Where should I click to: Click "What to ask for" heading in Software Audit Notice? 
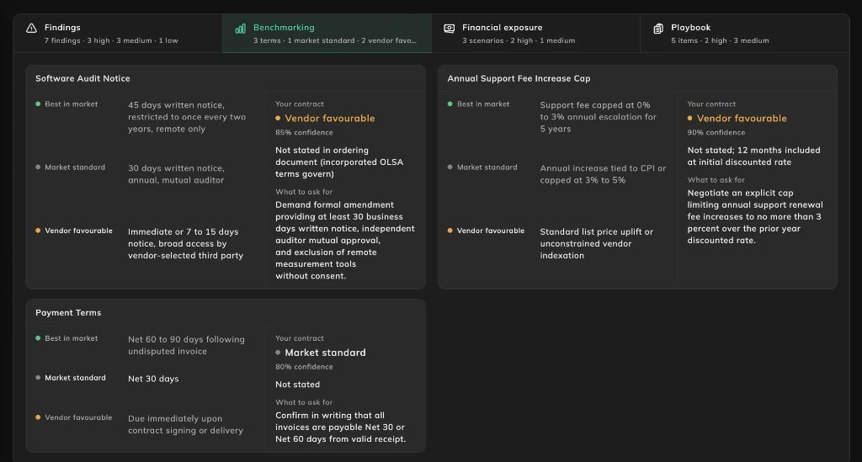(x=303, y=192)
